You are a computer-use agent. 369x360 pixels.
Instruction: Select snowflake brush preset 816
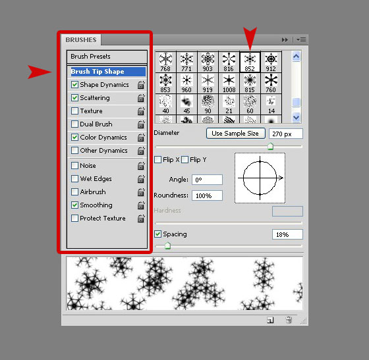click(x=229, y=62)
